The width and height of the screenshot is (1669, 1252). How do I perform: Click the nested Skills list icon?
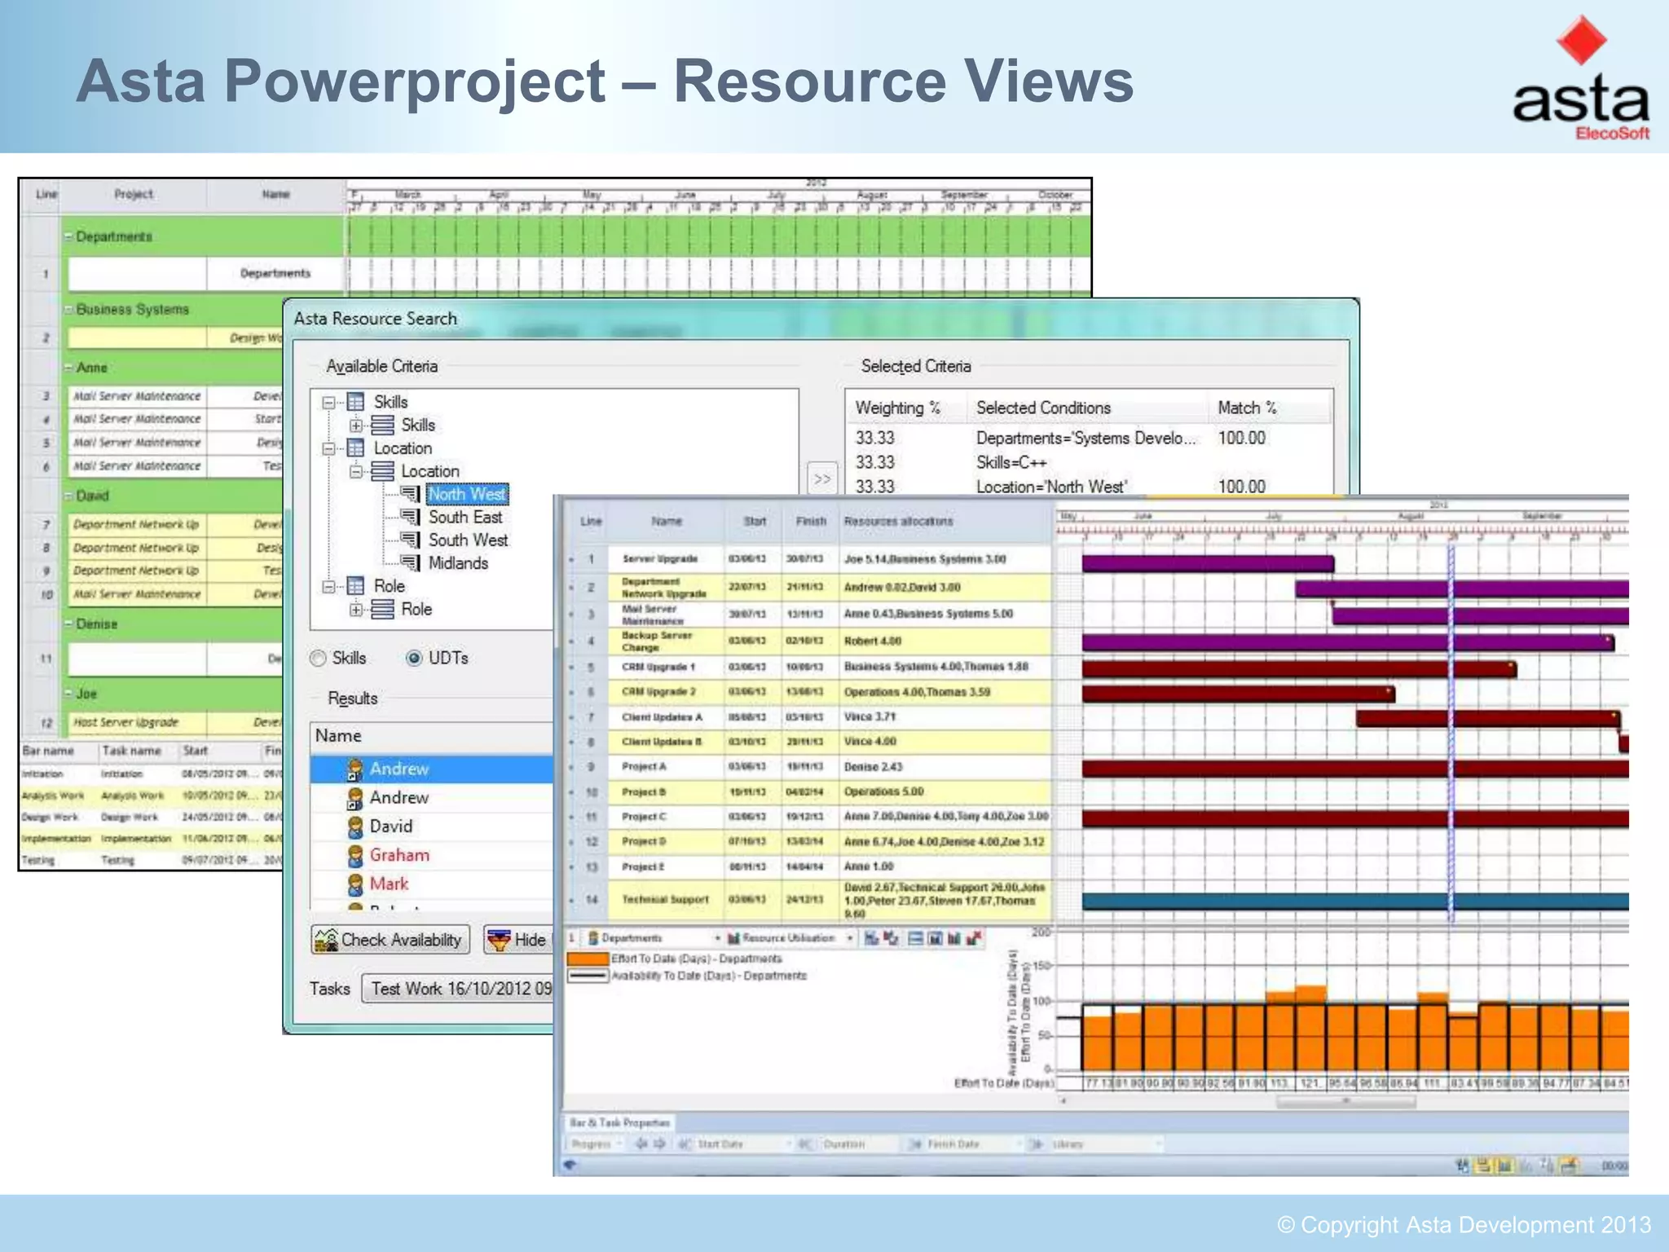(x=382, y=425)
